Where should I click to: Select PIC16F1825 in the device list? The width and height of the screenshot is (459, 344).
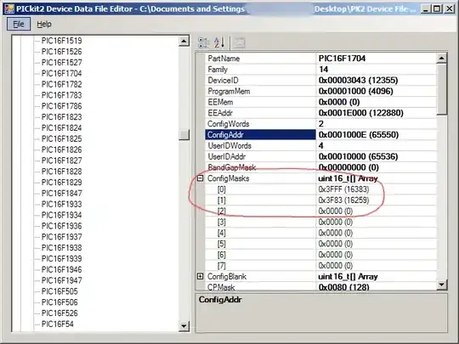(x=61, y=138)
